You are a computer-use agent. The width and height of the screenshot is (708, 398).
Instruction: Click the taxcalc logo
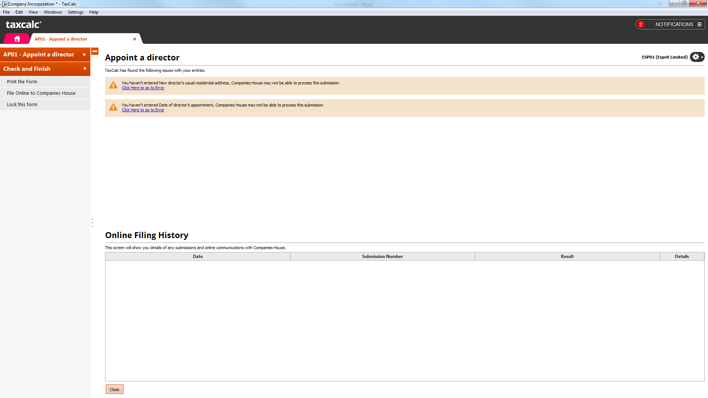(24, 25)
